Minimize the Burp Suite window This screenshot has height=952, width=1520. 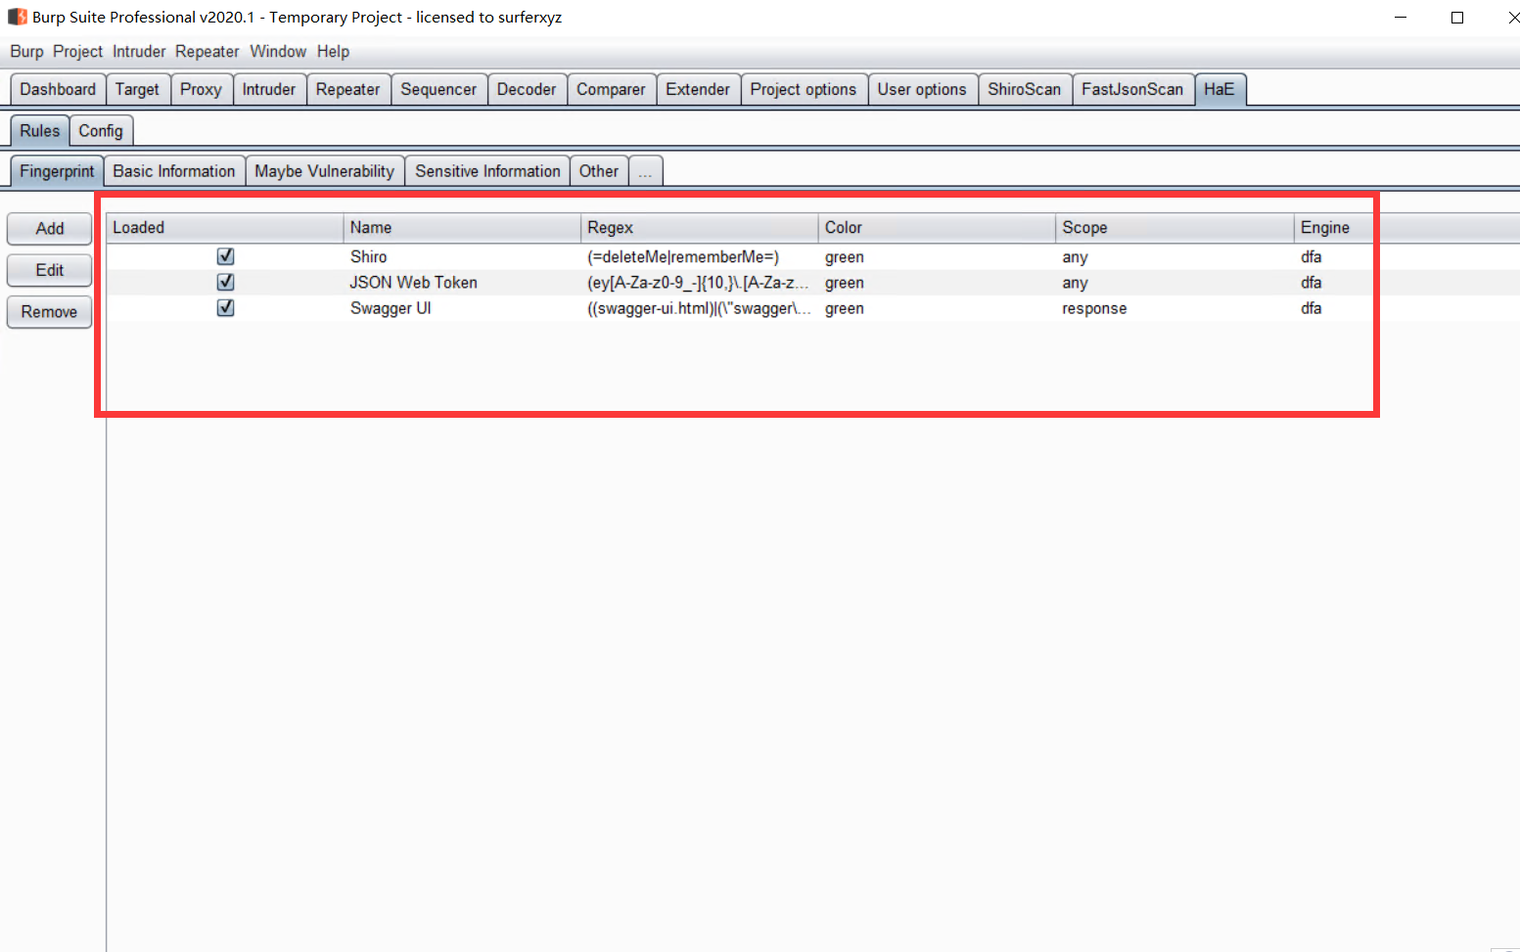pyautogui.click(x=1401, y=17)
